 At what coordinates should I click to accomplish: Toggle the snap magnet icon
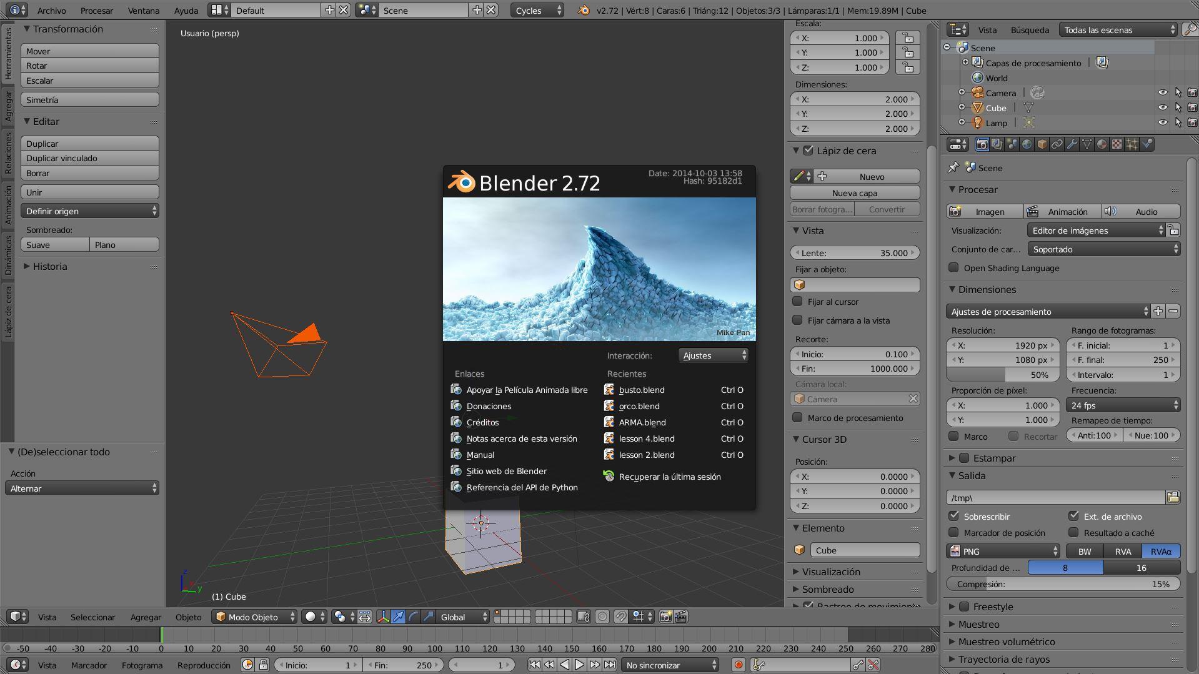pyautogui.click(x=620, y=617)
